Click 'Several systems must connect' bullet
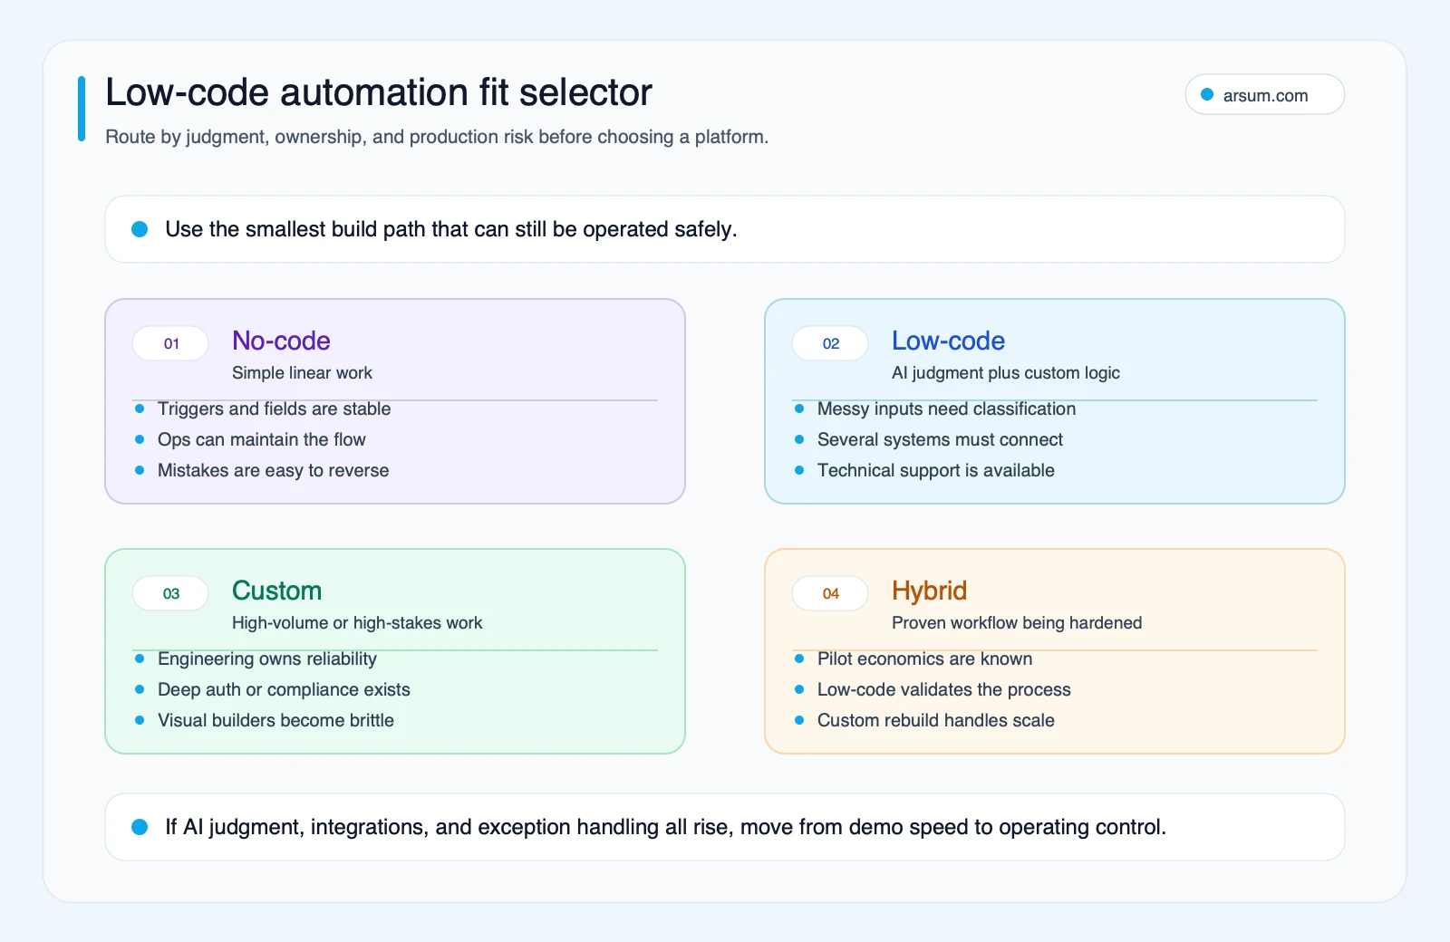Image resolution: width=1450 pixels, height=942 pixels. coord(940,439)
